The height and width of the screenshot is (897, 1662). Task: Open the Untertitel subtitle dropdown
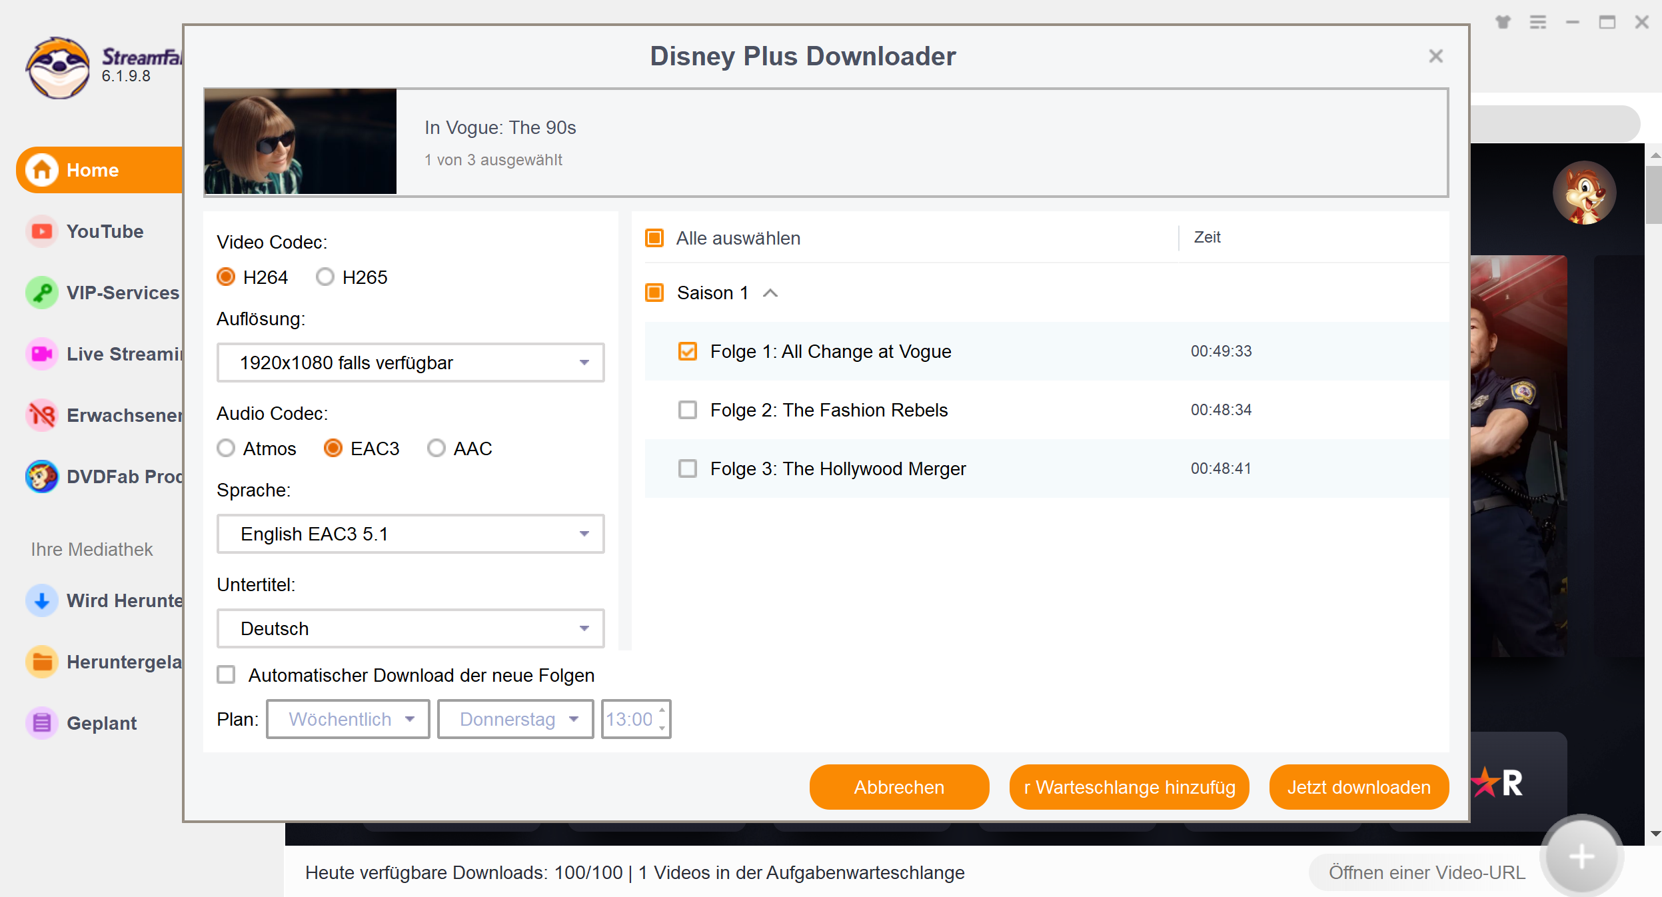(411, 628)
